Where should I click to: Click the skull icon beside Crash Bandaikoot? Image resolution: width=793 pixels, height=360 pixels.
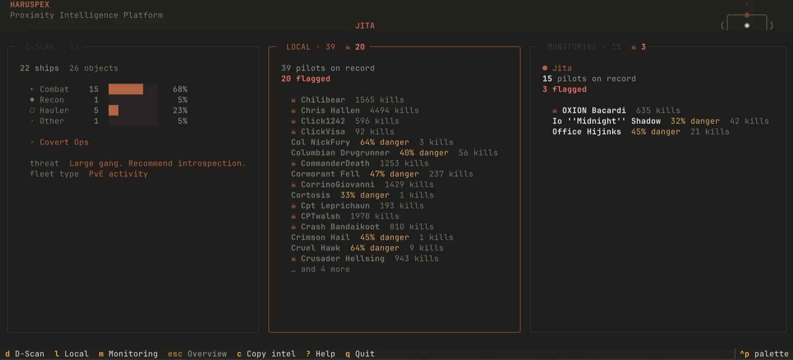pos(293,227)
